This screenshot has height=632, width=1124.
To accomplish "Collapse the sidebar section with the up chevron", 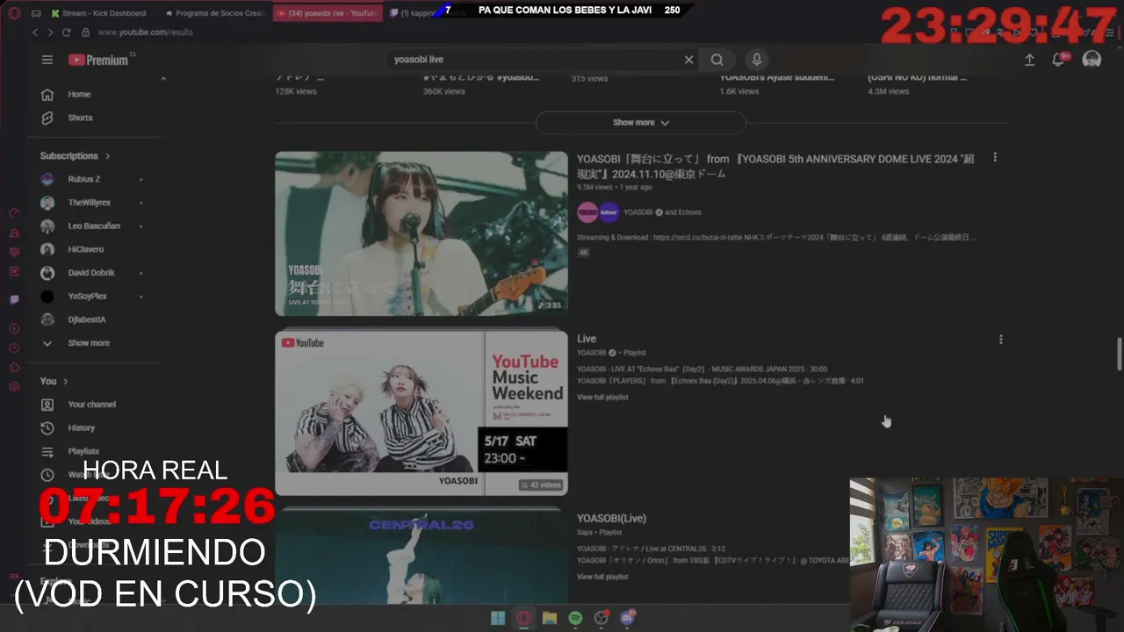I will pyautogui.click(x=163, y=79).
